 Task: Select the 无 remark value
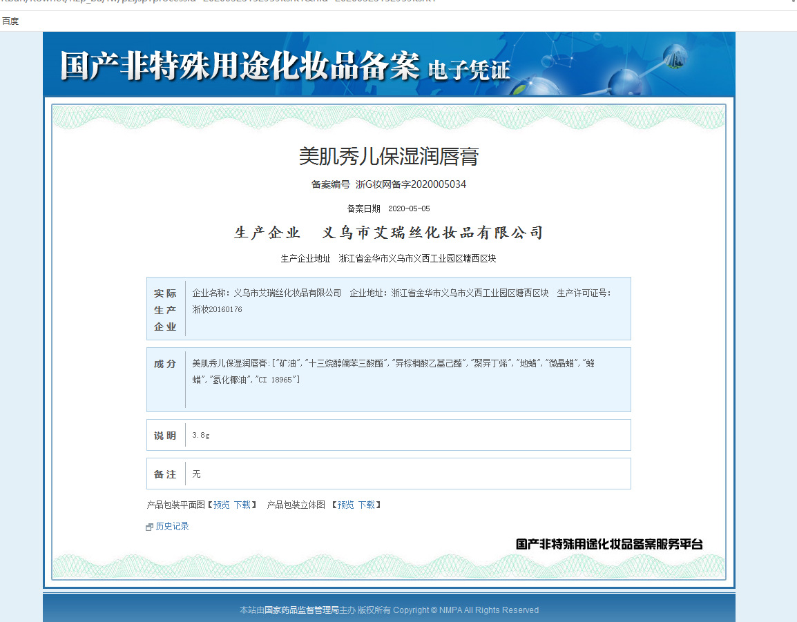click(x=197, y=474)
